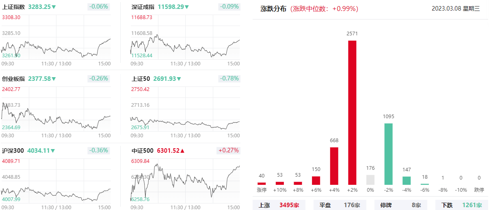Open the 中证500 index title
Screen dimensions: 489x210
click(x=143, y=151)
